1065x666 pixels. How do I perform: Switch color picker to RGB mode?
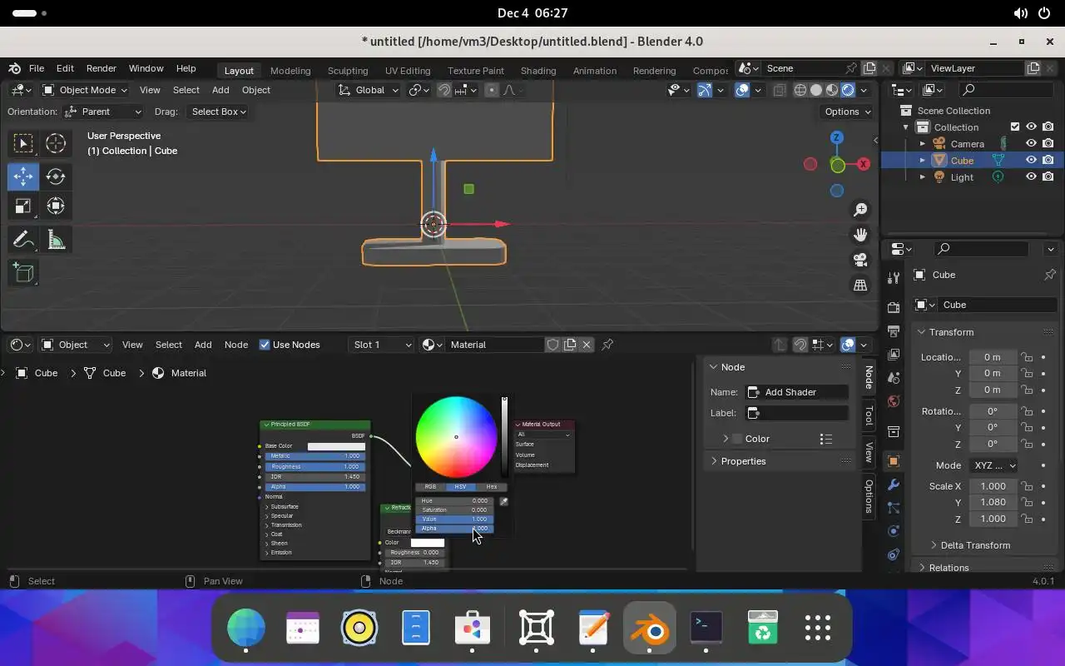(x=430, y=486)
